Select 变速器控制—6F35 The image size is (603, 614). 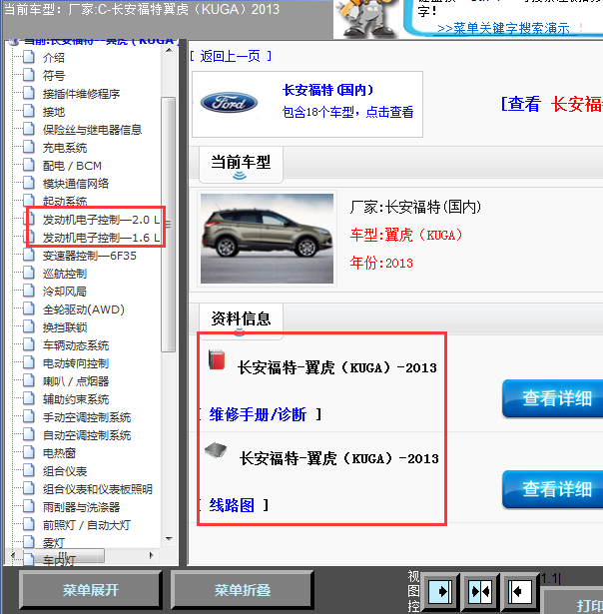pyautogui.click(x=89, y=256)
